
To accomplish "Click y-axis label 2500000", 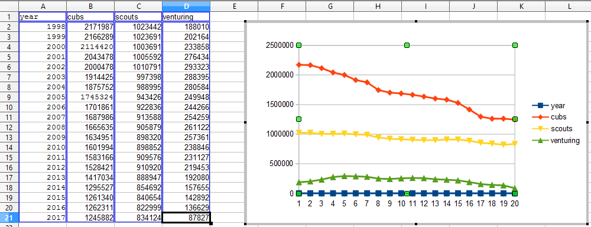I will pos(280,46).
